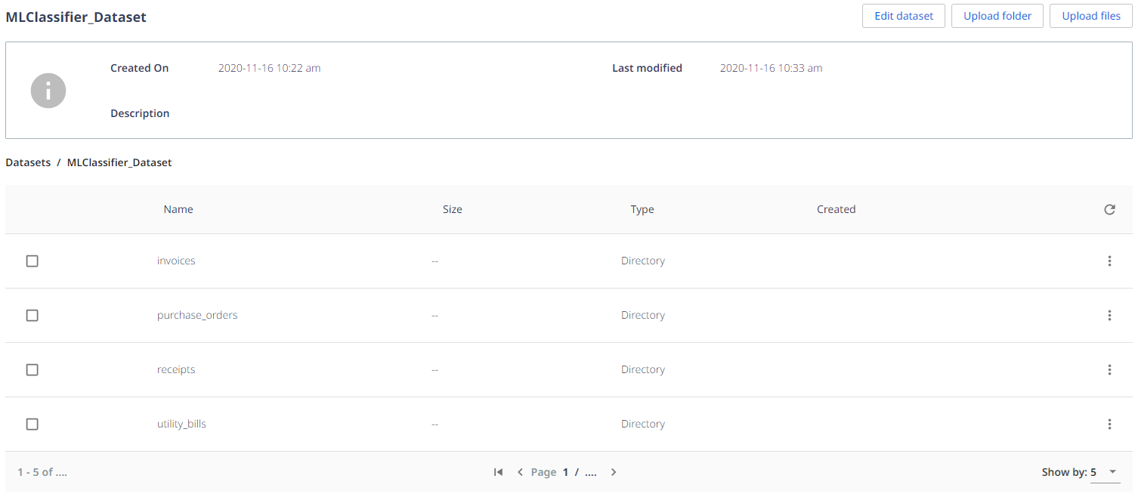Navigate to Datasets breadcrumb
The height and width of the screenshot is (497, 1138).
point(27,162)
